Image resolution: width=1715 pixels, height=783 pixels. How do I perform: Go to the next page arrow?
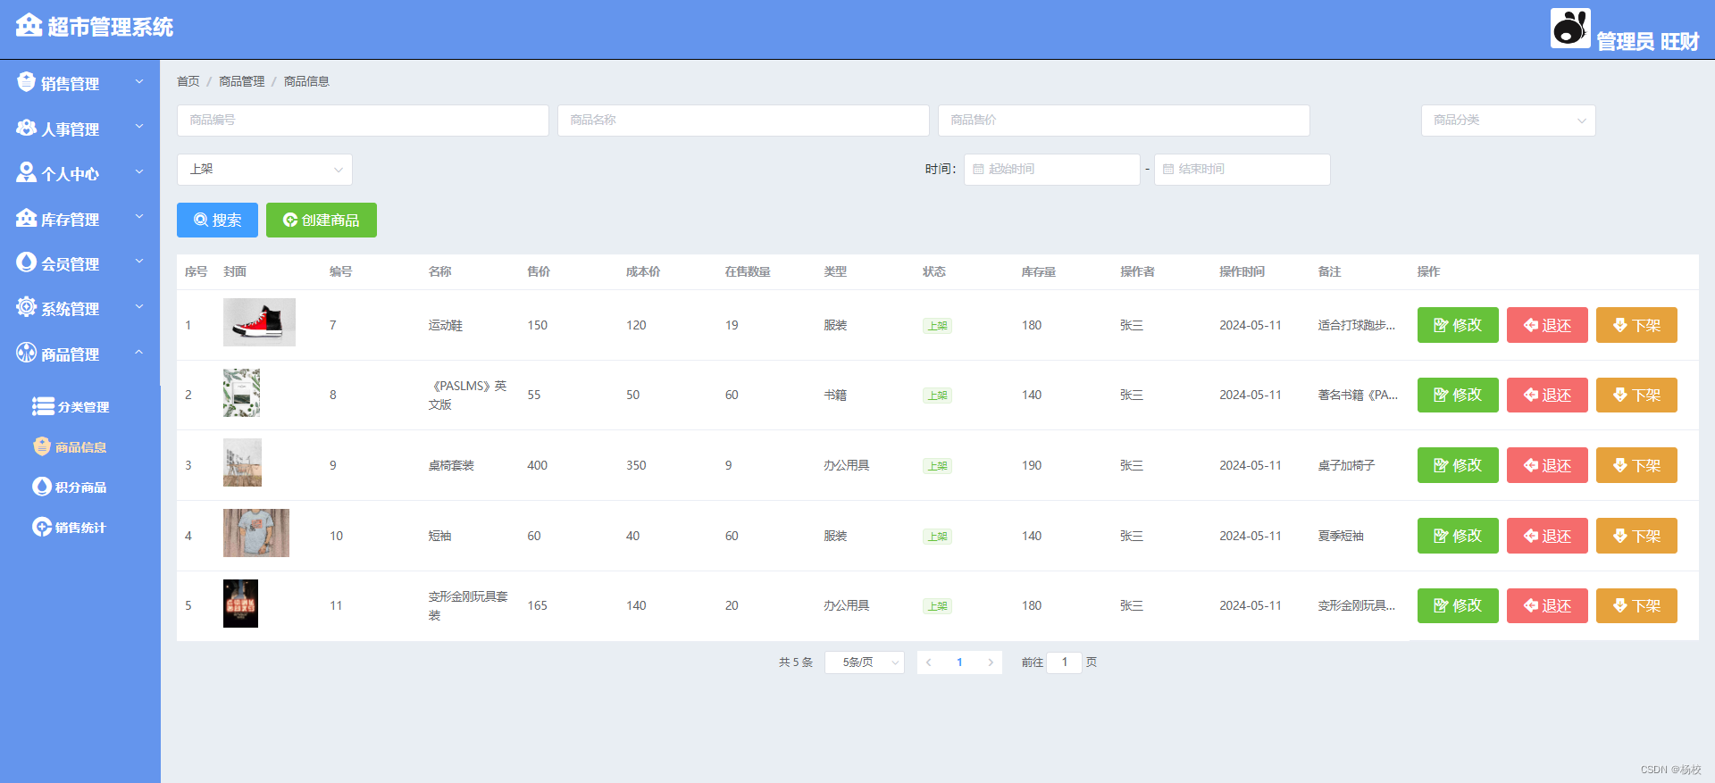pyautogui.click(x=990, y=662)
